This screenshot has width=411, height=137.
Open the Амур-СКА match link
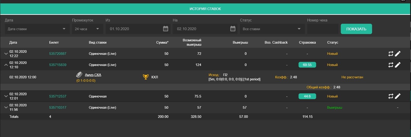93,75
